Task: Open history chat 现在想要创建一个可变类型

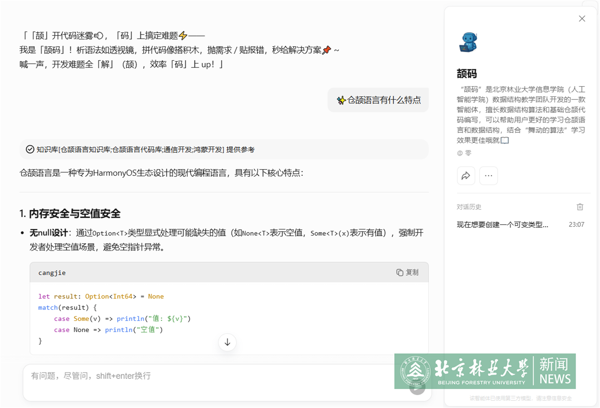Action: (x=502, y=225)
